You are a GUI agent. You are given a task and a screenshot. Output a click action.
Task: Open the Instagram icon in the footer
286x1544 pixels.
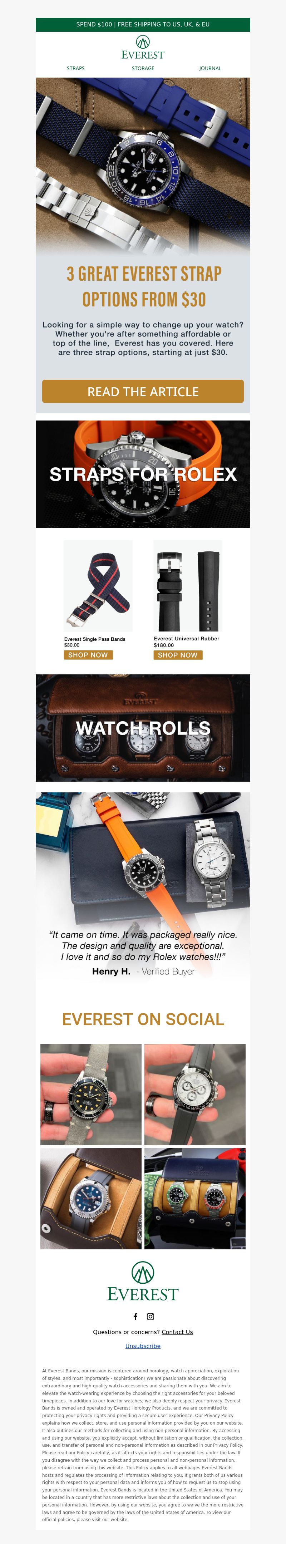[x=151, y=1316]
